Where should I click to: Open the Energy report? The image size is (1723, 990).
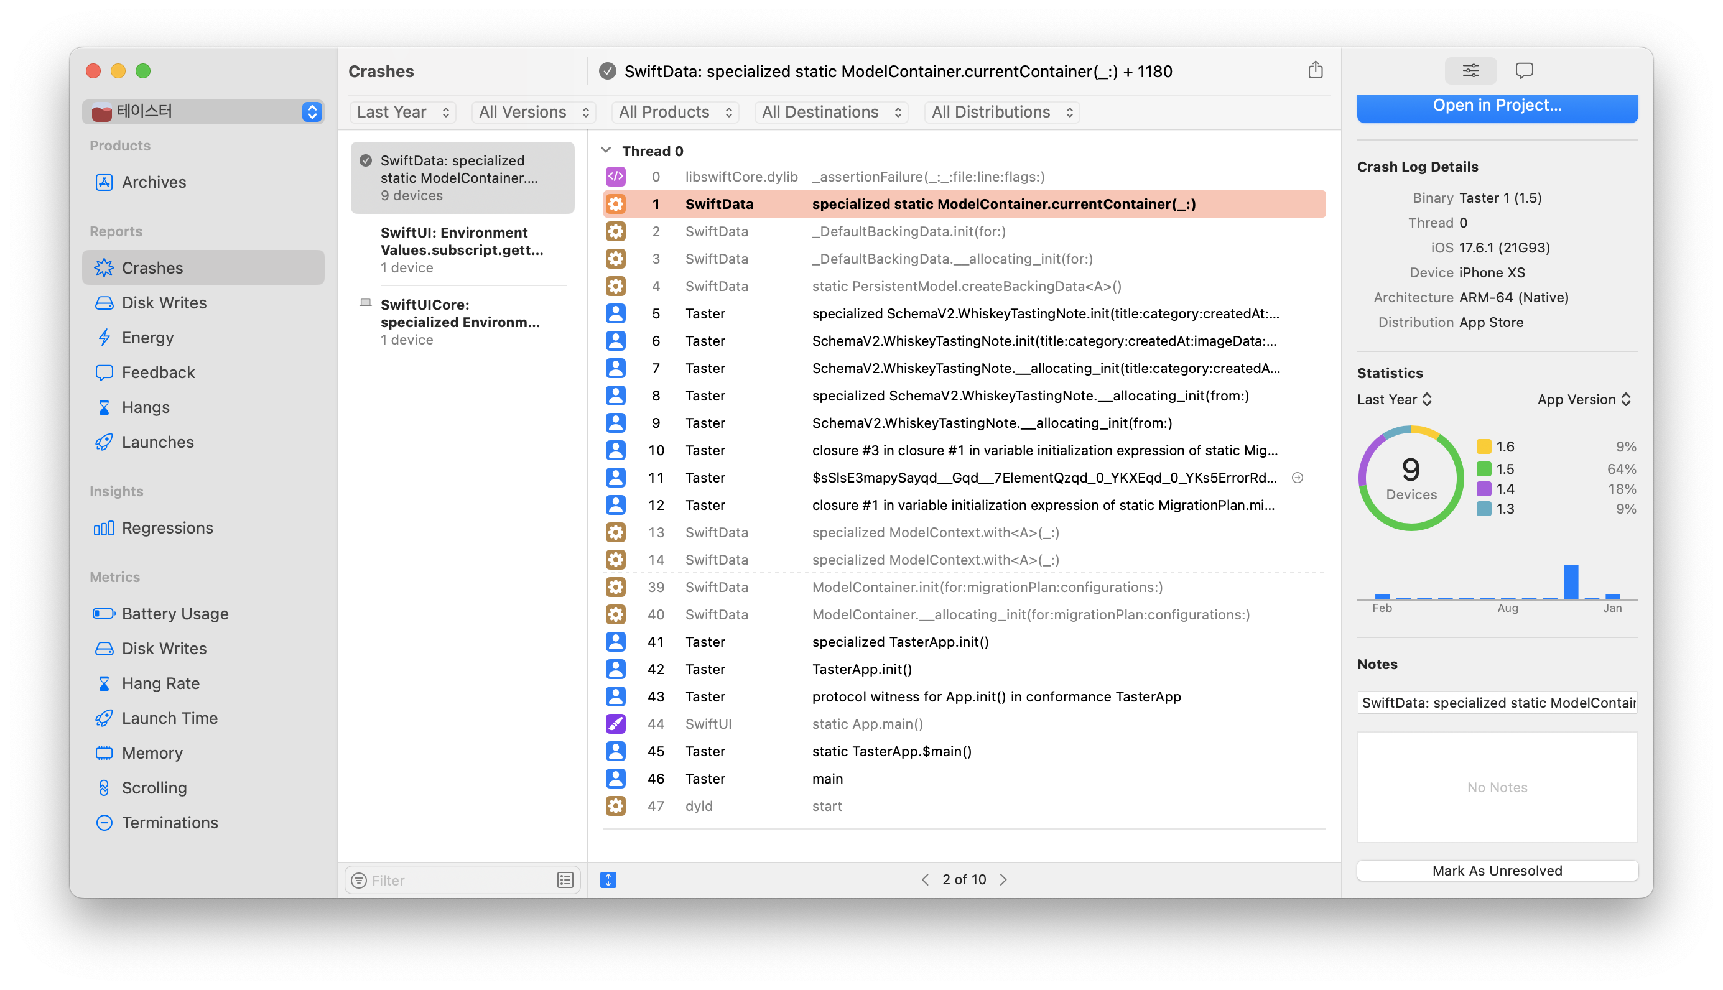203,337
